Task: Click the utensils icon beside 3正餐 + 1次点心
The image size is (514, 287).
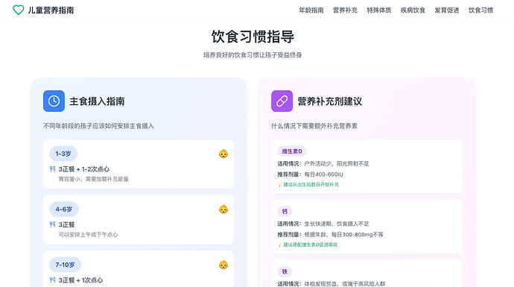Action: click(52, 280)
